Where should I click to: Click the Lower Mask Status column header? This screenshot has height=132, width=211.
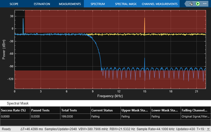(166, 110)
